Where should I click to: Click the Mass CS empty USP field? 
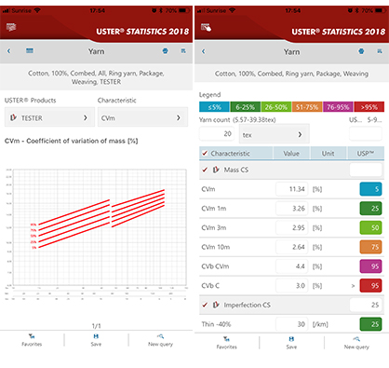coord(366,170)
